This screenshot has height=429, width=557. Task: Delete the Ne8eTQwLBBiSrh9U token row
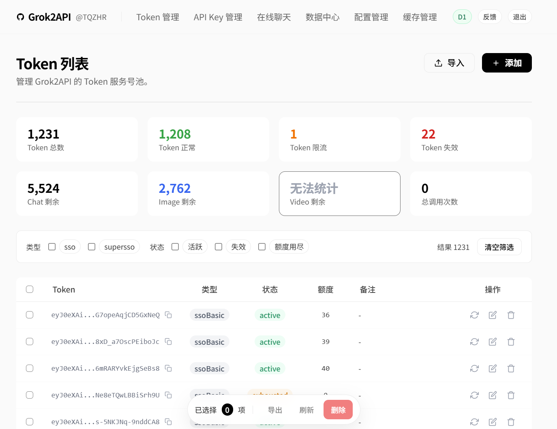[x=511, y=395]
